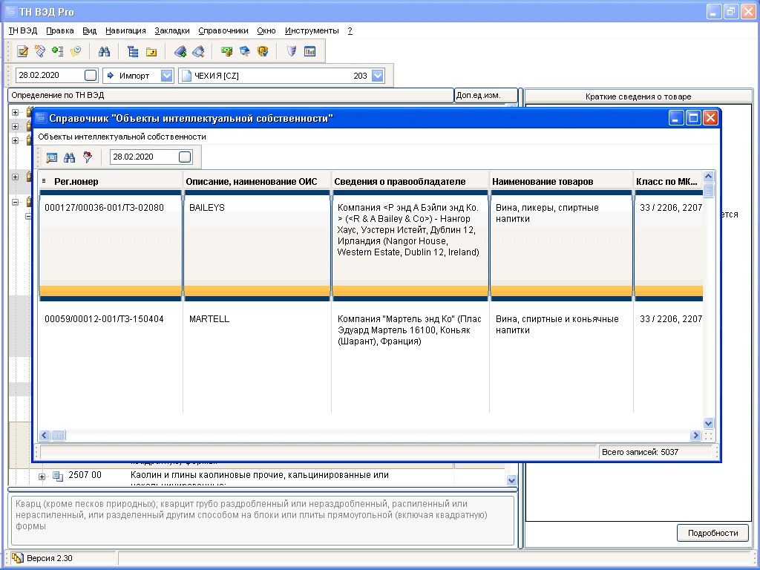Sort by Рег.номер column header

click(111, 181)
